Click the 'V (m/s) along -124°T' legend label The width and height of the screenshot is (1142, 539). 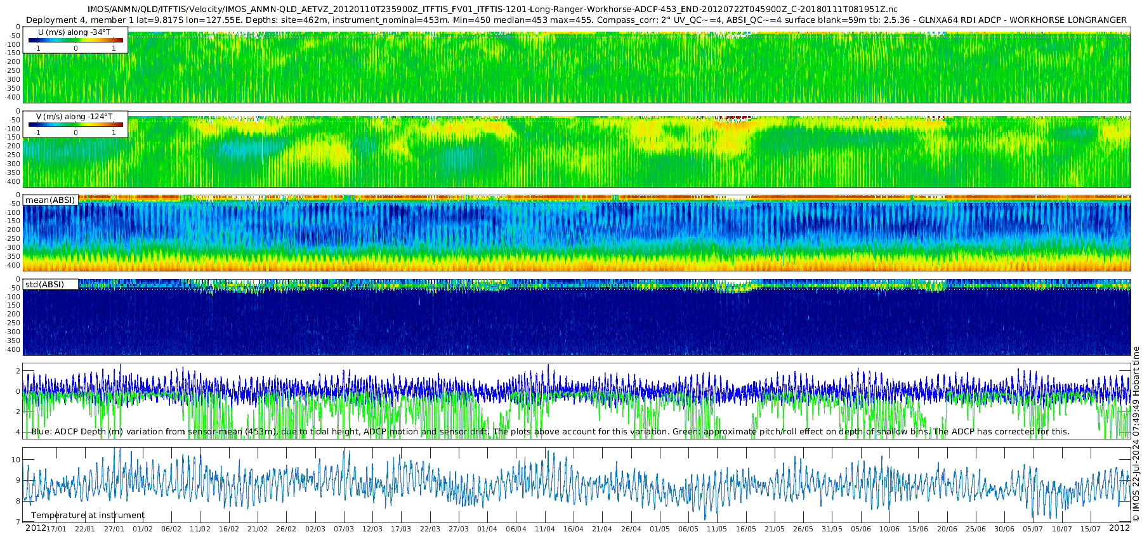point(74,117)
